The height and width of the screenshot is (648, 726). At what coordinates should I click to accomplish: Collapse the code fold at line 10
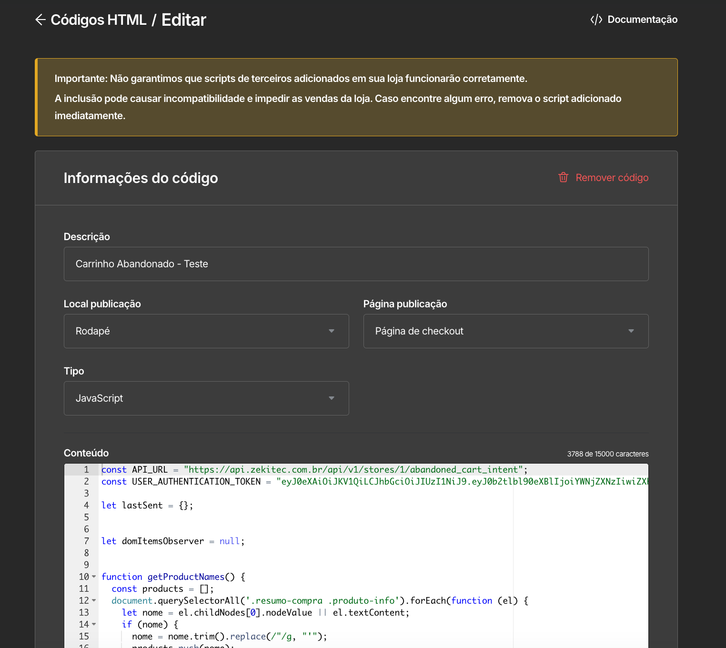(94, 577)
